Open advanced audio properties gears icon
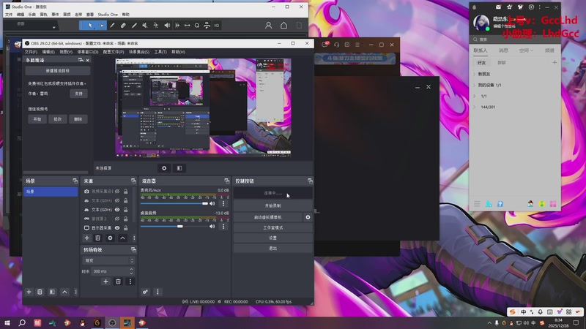The height and width of the screenshot is (329, 586). [x=145, y=292]
